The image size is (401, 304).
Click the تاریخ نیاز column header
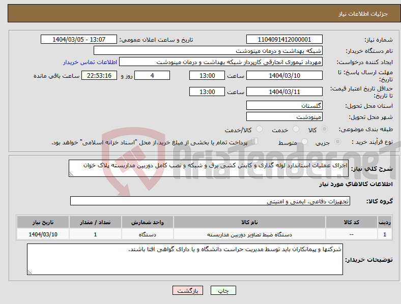(43, 222)
